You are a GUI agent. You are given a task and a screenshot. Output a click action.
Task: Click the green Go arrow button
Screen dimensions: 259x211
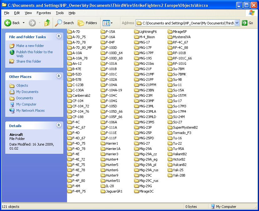[244, 23]
